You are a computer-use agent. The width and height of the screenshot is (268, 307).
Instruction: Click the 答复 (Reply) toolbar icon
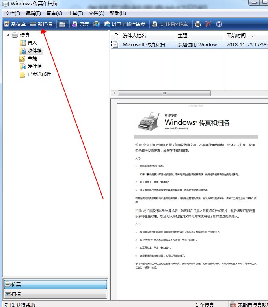(80, 24)
